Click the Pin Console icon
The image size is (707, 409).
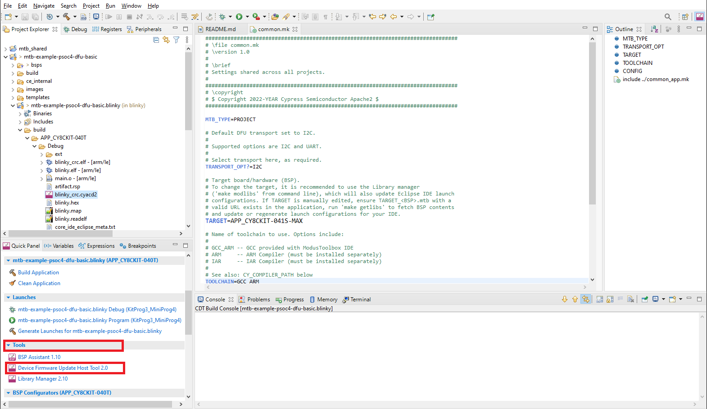pyautogui.click(x=644, y=299)
